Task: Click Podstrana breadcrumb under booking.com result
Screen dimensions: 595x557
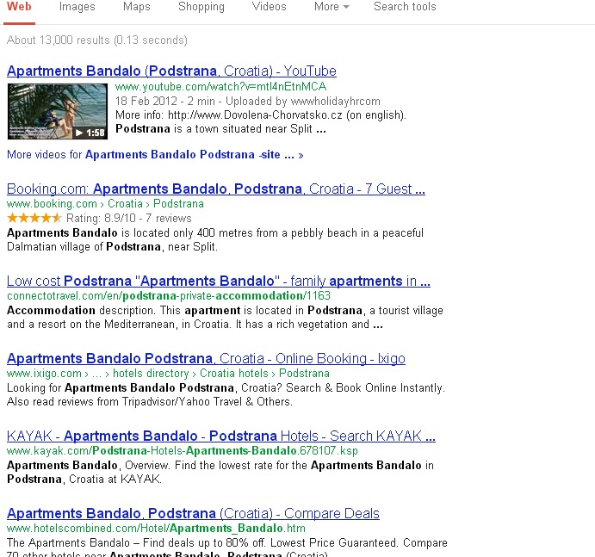Action: pos(178,204)
